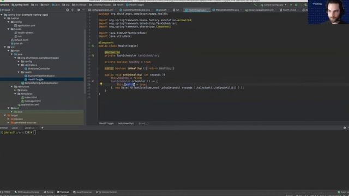Select health-check file in hooks
Image resolution: width=349 pixels, height=196 pixels.
pos(23,33)
